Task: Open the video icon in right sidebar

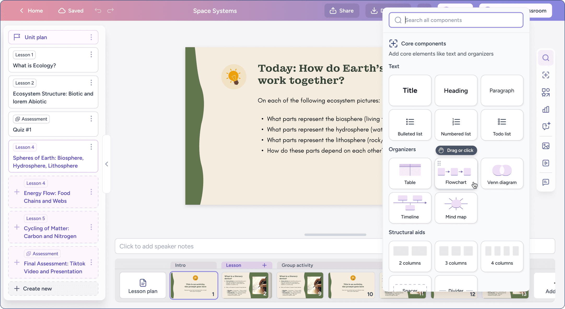Action: click(x=546, y=163)
